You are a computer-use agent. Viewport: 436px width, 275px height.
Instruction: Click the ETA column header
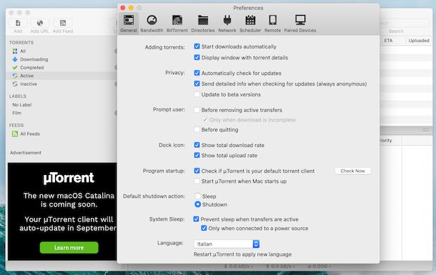[388, 41]
